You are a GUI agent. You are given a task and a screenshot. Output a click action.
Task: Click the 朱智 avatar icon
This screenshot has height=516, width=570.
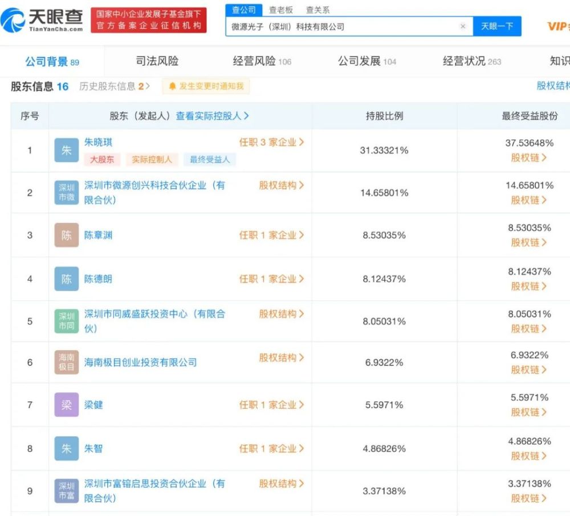pos(67,449)
